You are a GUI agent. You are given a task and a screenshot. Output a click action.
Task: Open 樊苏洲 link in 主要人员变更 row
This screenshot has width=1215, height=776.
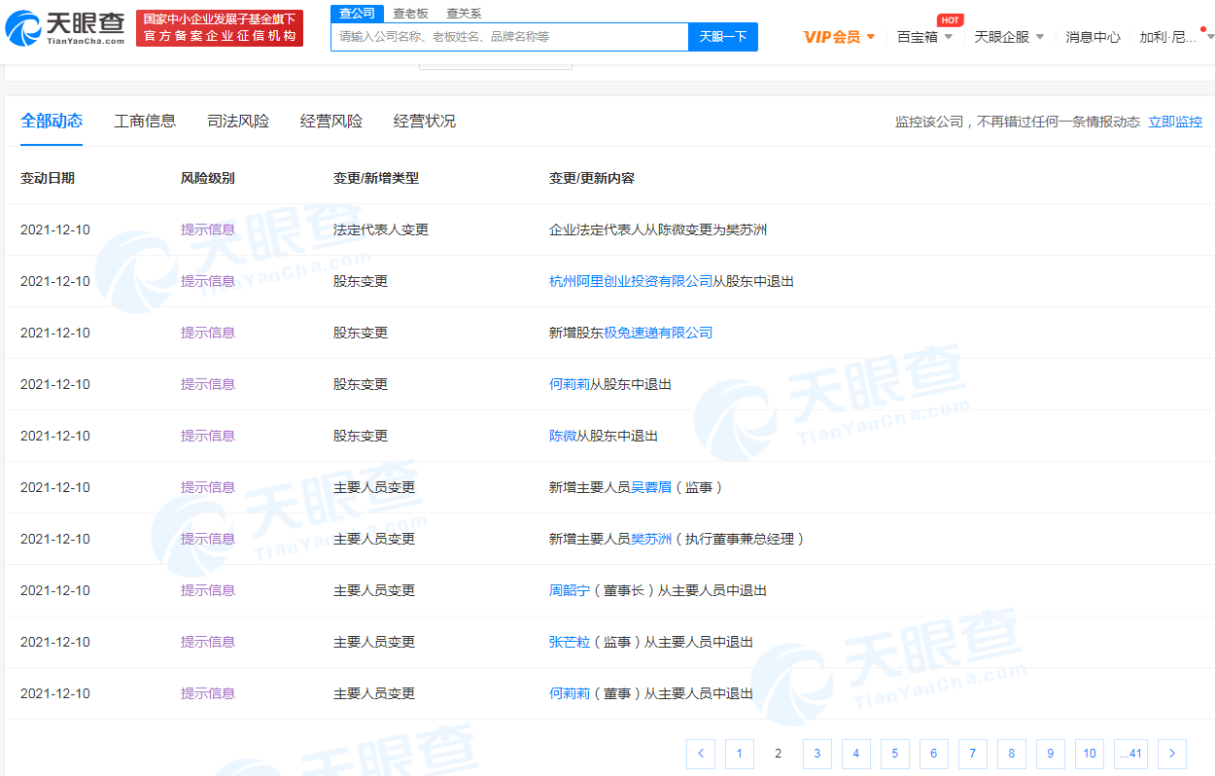[x=651, y=539]
